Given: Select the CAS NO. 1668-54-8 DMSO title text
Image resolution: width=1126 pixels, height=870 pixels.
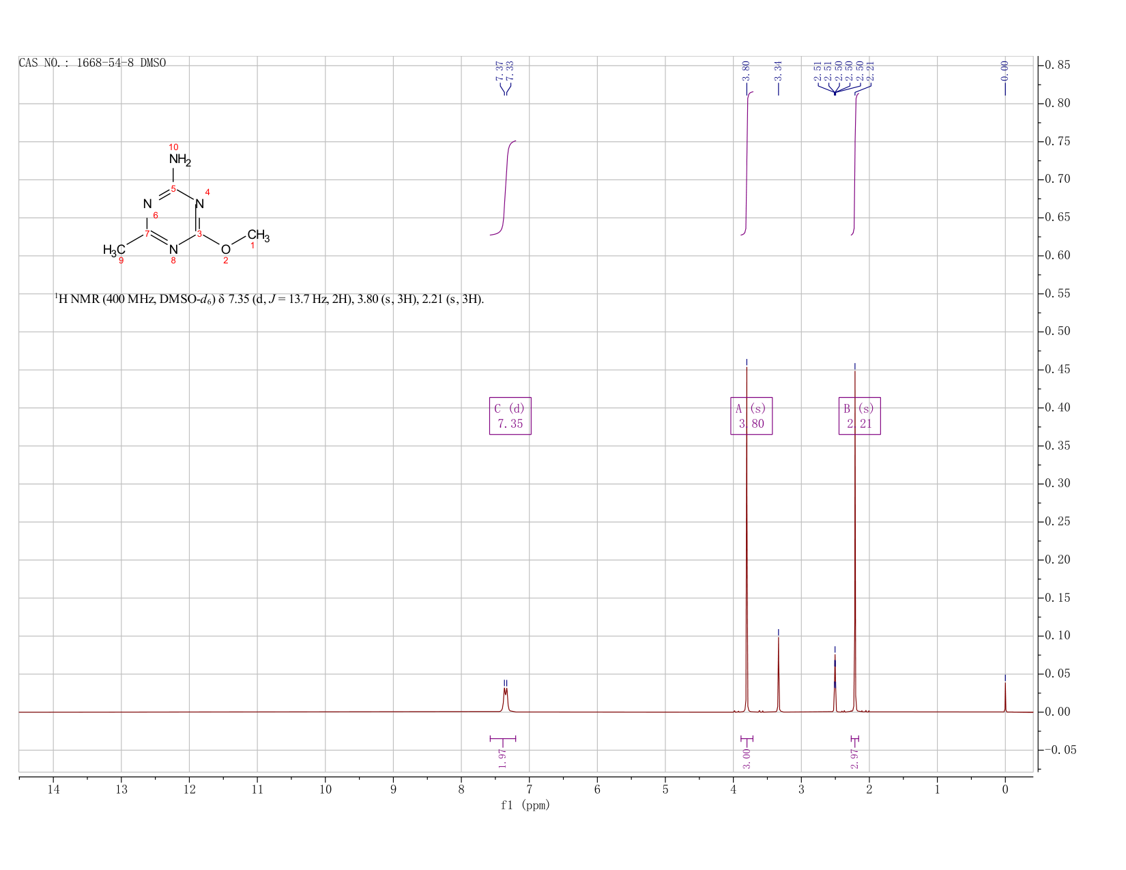Looking at the screenshot, I should tap(92, 63).
